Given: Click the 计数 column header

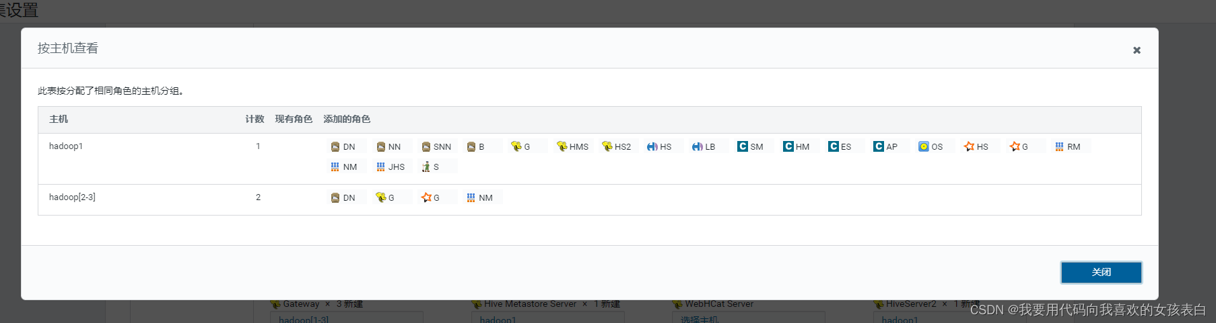Looking at the screenshot, I should tap(255, 119).
